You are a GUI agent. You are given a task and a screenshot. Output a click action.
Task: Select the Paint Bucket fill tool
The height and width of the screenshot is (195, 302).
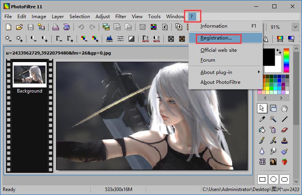tap(262, 129)
